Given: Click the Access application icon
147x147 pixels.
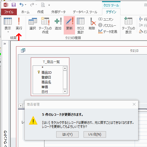Looking at the screenshot, I should (6, 5).
